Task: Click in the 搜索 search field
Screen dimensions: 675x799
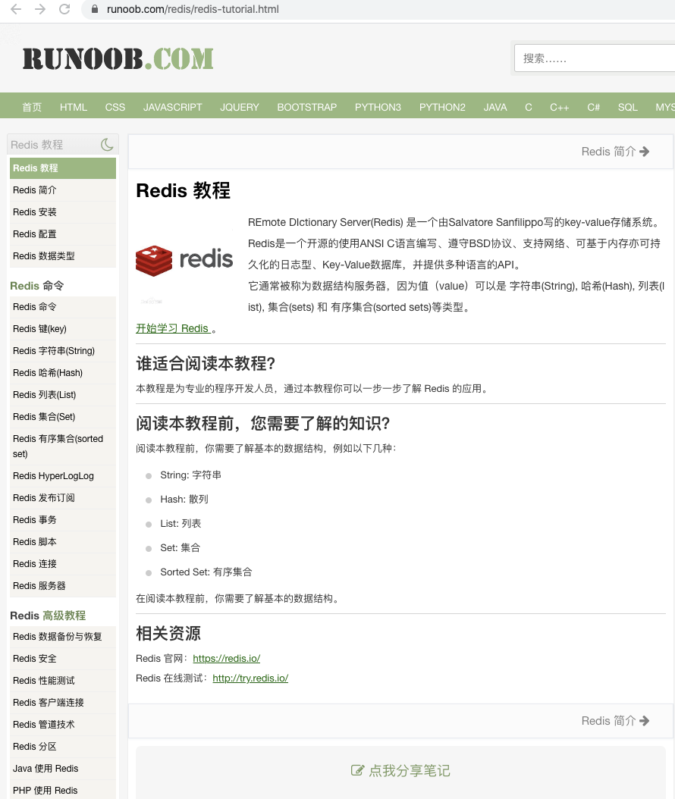Action: [595, 58]
